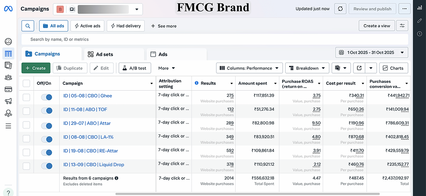
Task: Open the ad account selector dropdown
Action: (98, 9)
